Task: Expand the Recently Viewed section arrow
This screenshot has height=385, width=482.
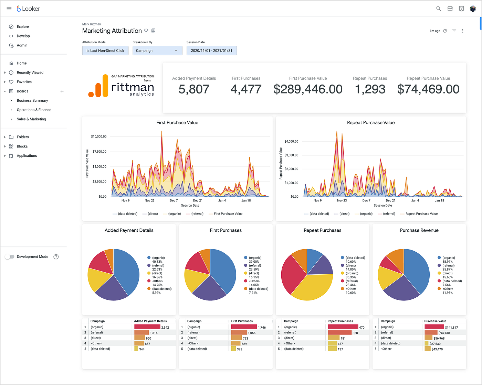Action: coord(5,73)
